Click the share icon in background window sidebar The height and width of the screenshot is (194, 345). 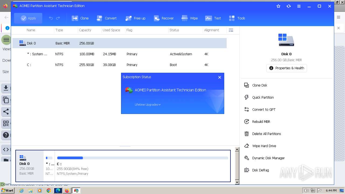click(6, 112)
